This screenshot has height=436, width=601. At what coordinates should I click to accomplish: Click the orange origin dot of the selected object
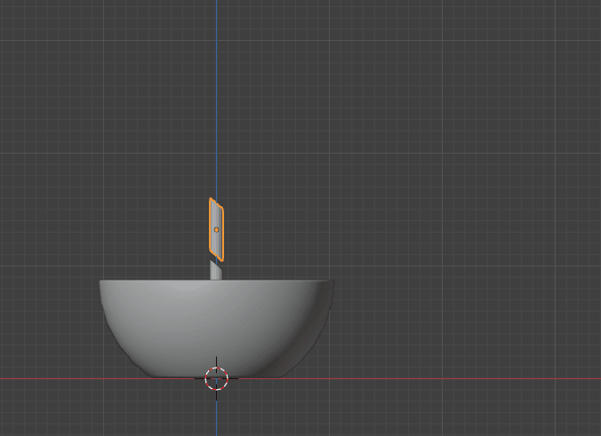[216, 230]
